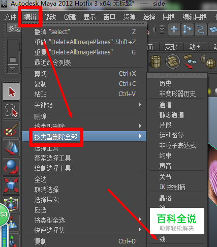Pick the Paint Selection brush tool
This screenshot has height=247, width=217.
pyautogui.click(x=11, y=129)
